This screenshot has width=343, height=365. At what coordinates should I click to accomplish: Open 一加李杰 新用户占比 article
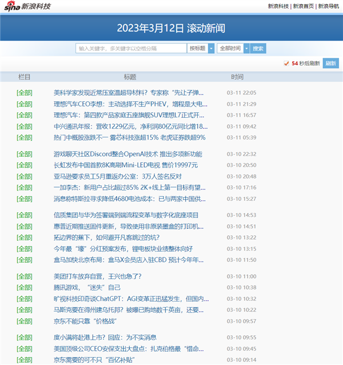point(130,188)
